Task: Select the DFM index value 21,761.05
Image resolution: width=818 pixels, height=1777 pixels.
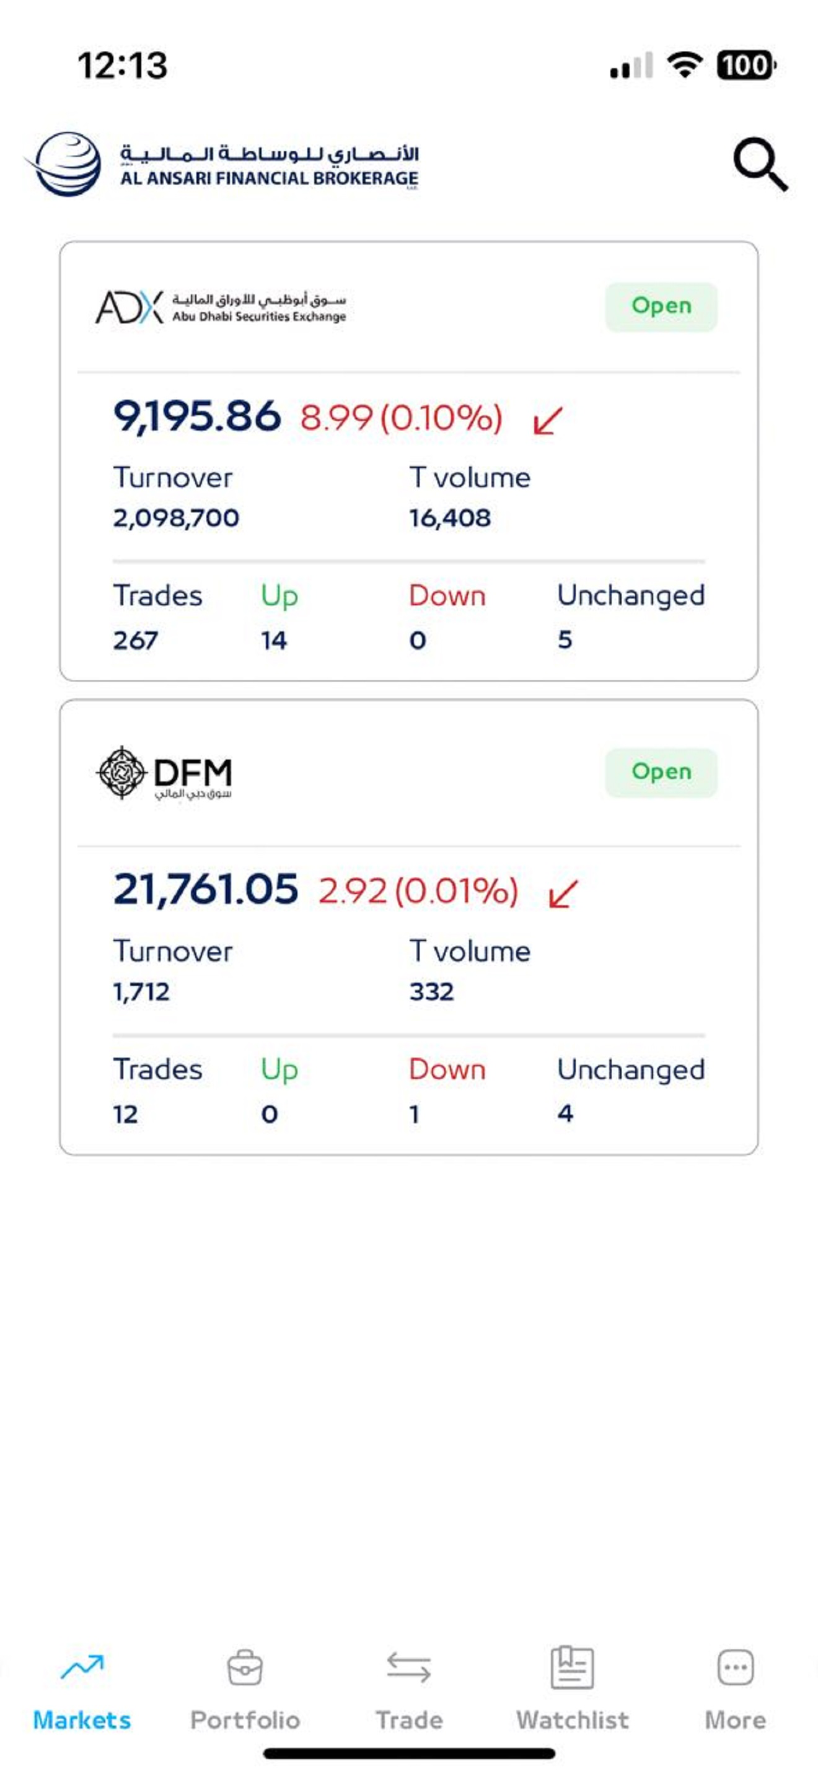Action: click(x=206, y=889)
